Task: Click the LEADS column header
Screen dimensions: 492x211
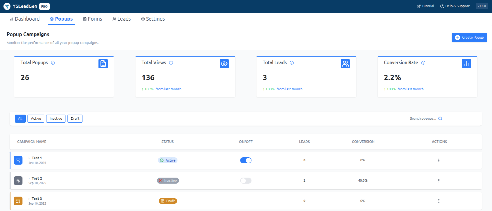Action: point(304,142)
